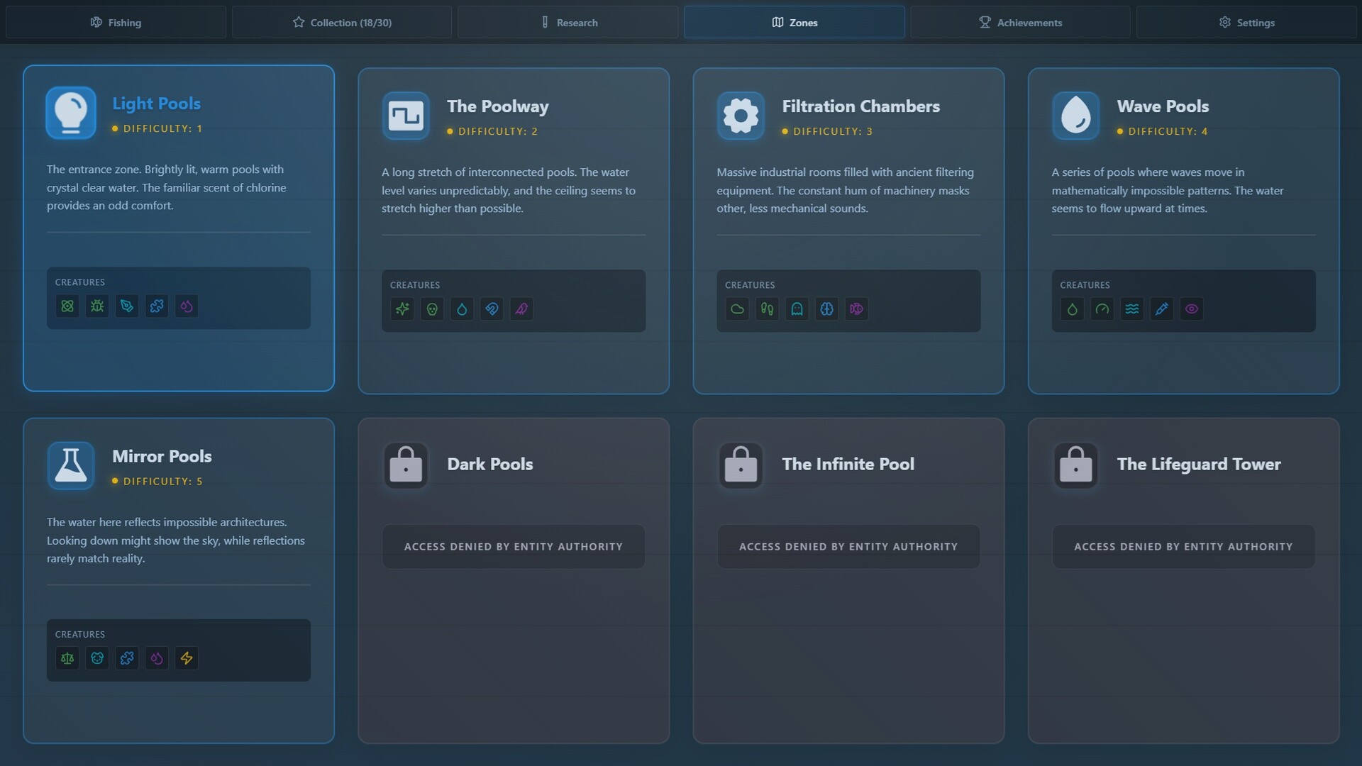
Task: Open the Settings tab
Action: click(x=1246, y=23)
